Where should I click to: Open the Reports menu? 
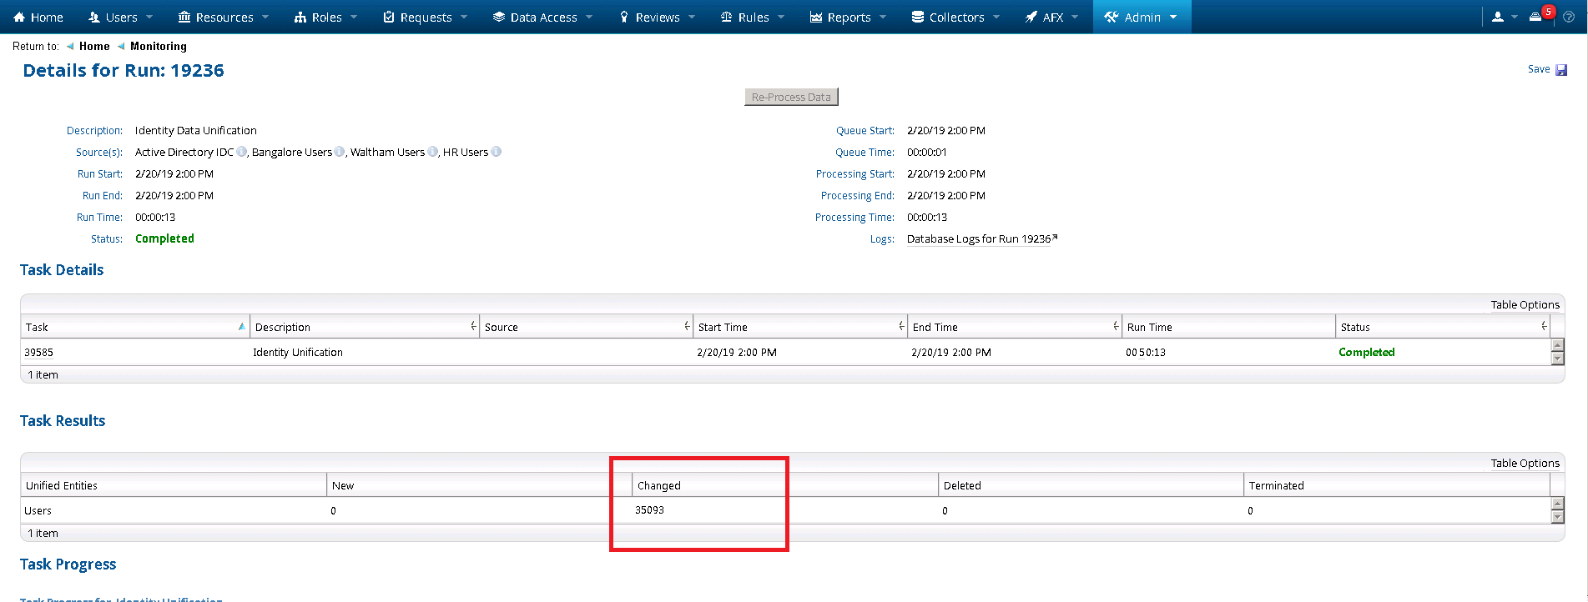point(848,17)
